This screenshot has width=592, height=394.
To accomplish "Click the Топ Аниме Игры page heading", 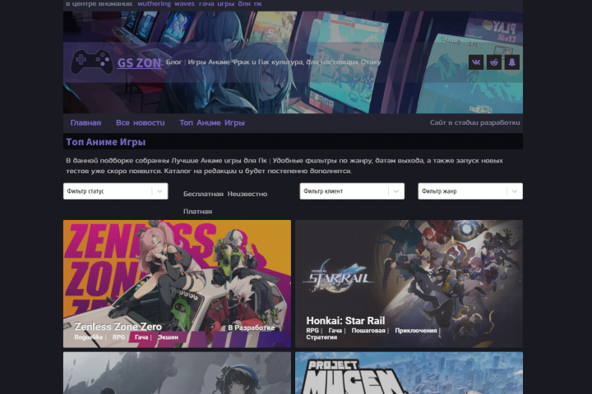I will coord(106,142).
